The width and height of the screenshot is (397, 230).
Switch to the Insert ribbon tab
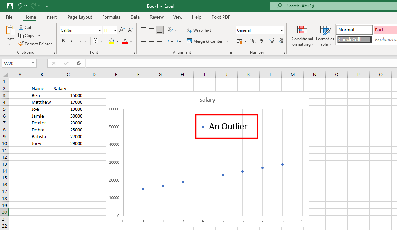click(x=51, y=17)
